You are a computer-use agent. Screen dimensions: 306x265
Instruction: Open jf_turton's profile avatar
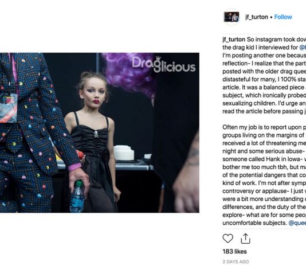(x=232, y=17)
